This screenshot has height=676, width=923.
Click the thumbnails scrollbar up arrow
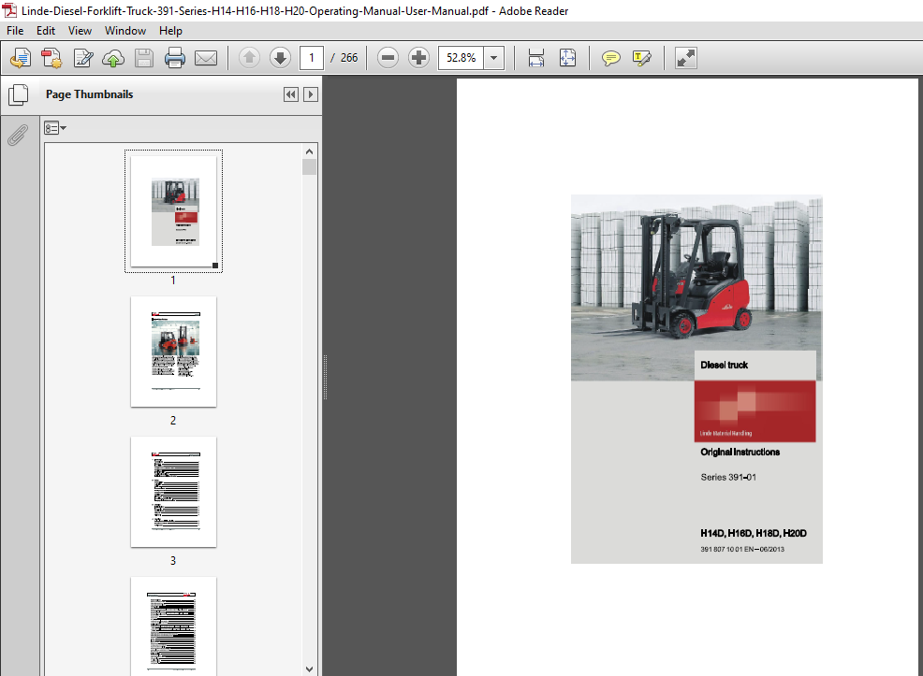point(310,151)
